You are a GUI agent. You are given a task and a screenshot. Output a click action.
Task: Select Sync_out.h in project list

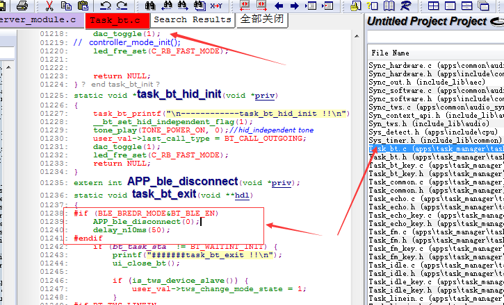pyautogui.click(x=436, y=82)
